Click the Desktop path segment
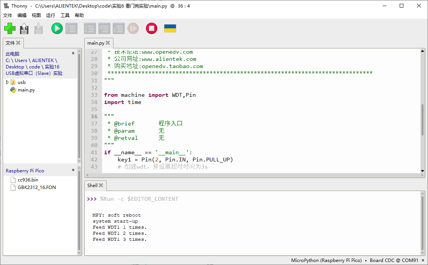This screenshot has width=428, height=265. tap(15, 67)
